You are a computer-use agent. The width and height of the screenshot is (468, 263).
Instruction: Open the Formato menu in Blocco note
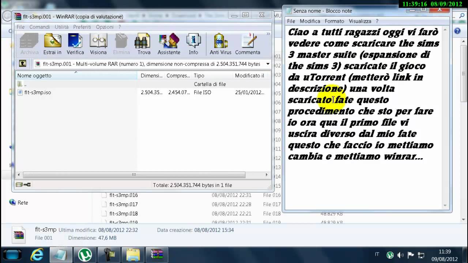335,21
